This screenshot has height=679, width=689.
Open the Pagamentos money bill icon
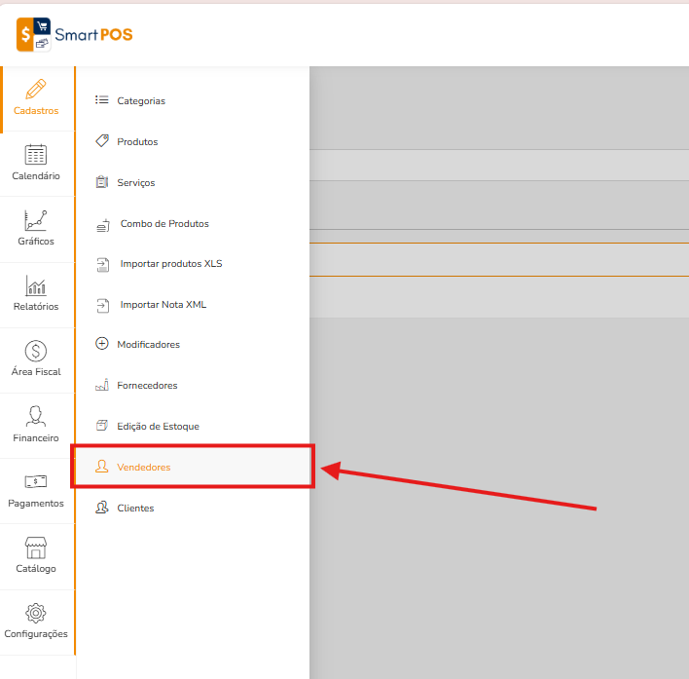(x=36, y=481)
